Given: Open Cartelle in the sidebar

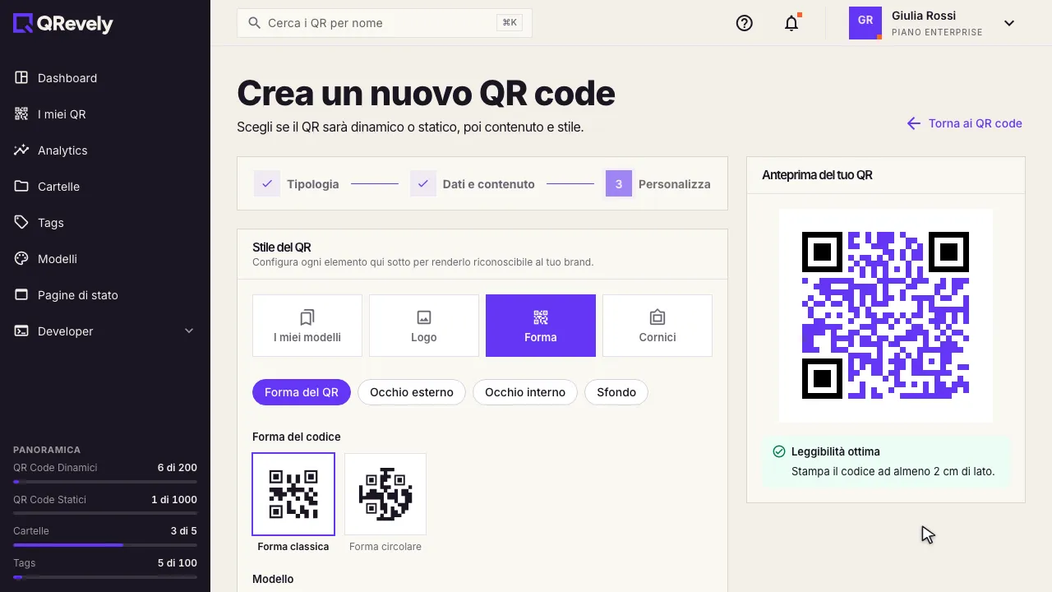Looking at the screenshot, I should coord(105,187).
